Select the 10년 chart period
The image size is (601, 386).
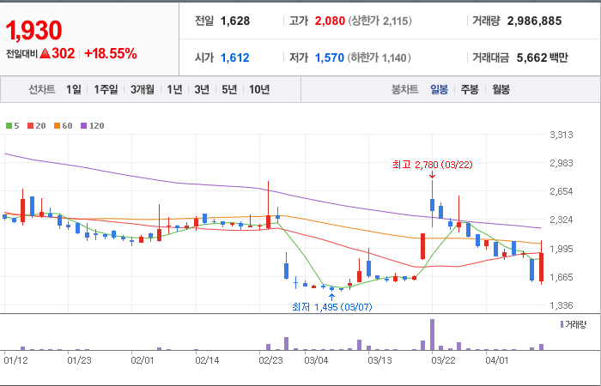point(259,89)
